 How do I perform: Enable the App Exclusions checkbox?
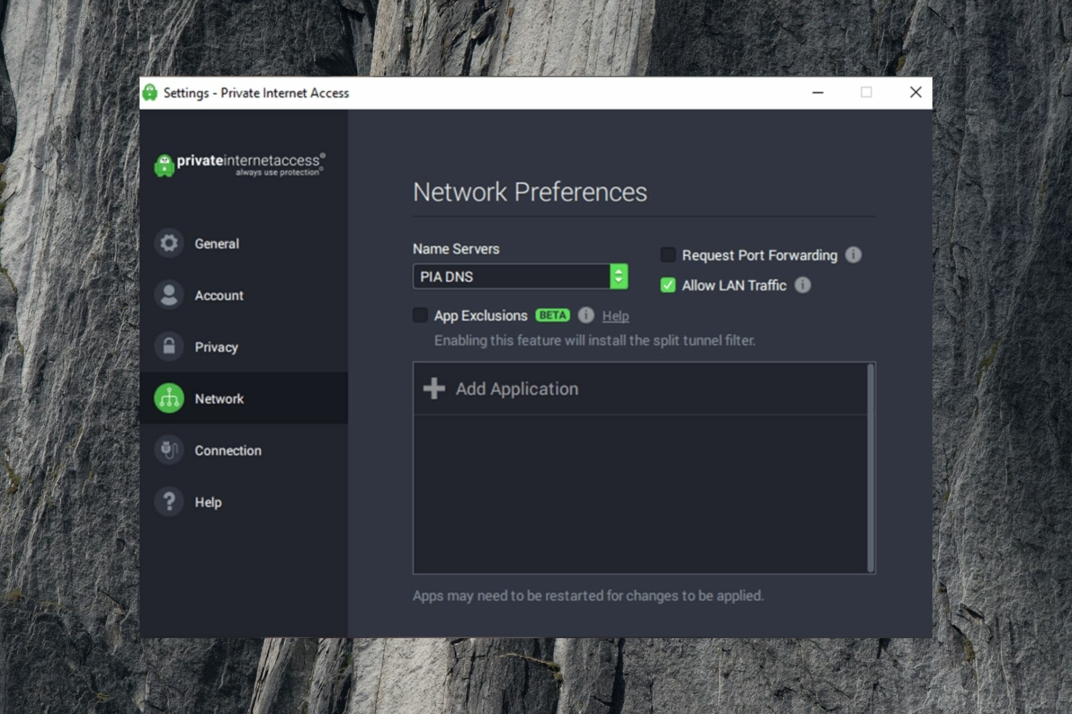(x=420, y=315)
